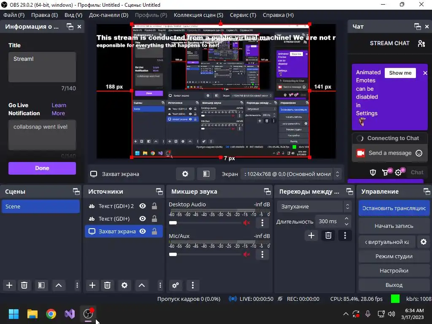
Task: Delete selected scene with trash icon
Action: [x=24, y=285]
